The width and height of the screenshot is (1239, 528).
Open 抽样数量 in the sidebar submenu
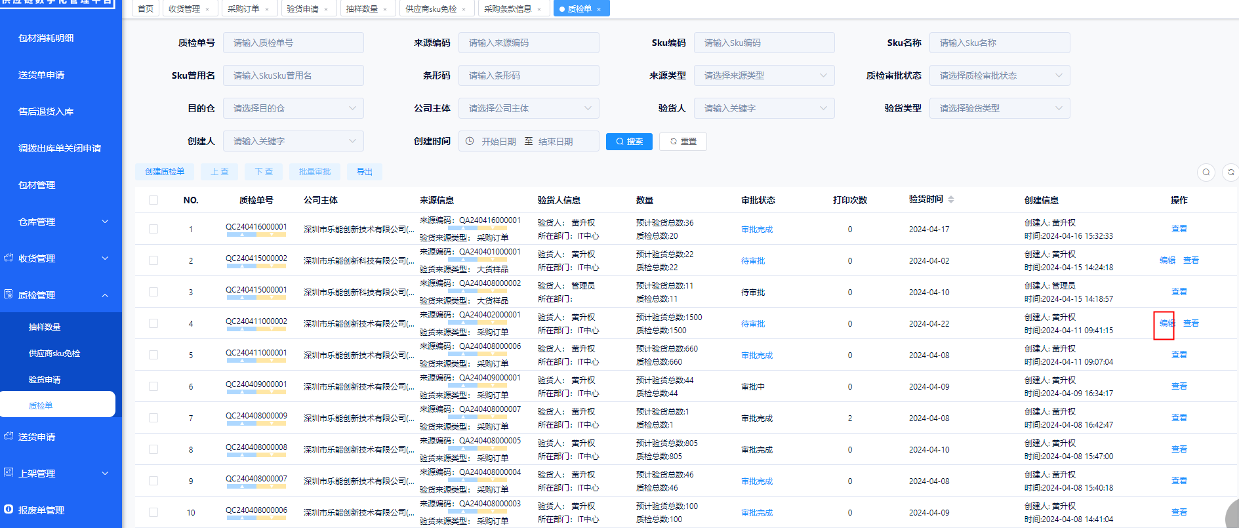coord(45,327)
